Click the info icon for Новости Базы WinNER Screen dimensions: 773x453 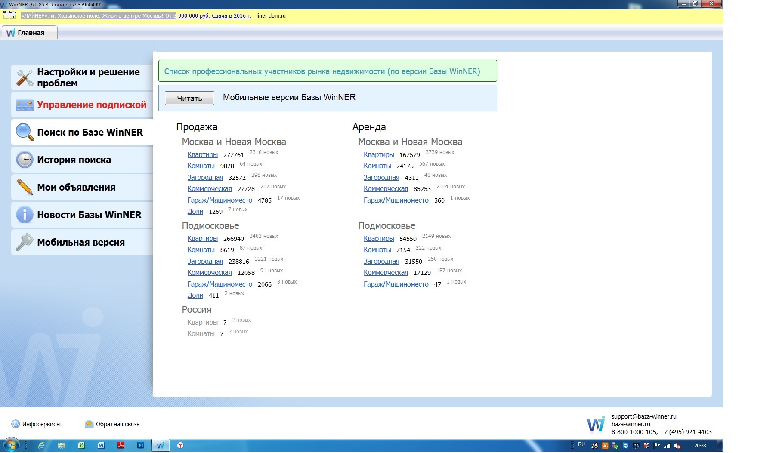click(25, 215)
